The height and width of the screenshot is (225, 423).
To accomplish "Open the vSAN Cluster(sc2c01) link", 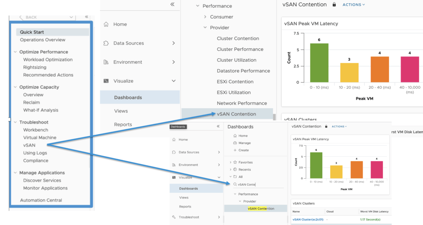I will point(307,219).
